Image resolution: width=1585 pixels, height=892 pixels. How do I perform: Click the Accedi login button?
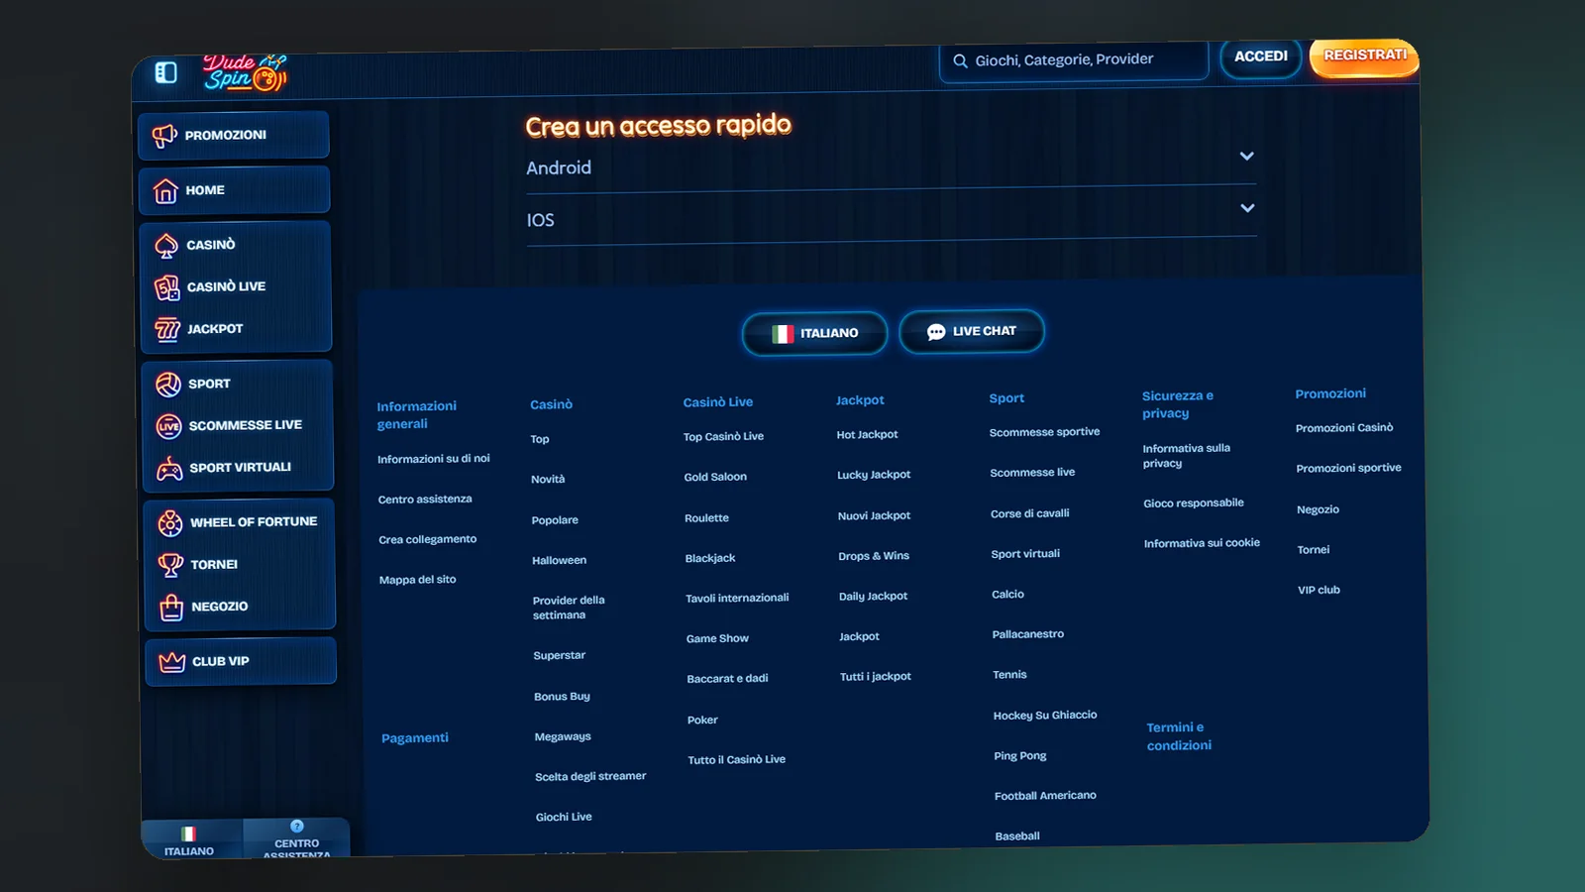point(1260,56)
